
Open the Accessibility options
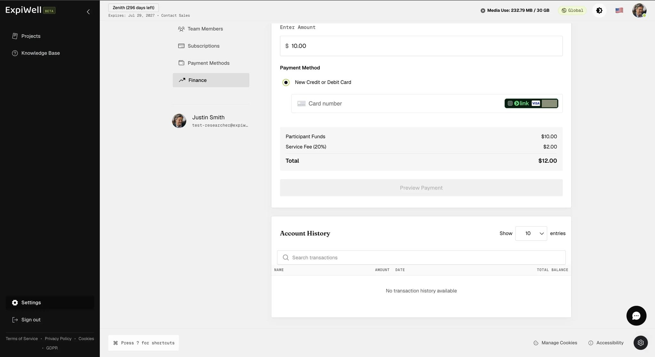(606, 343)
